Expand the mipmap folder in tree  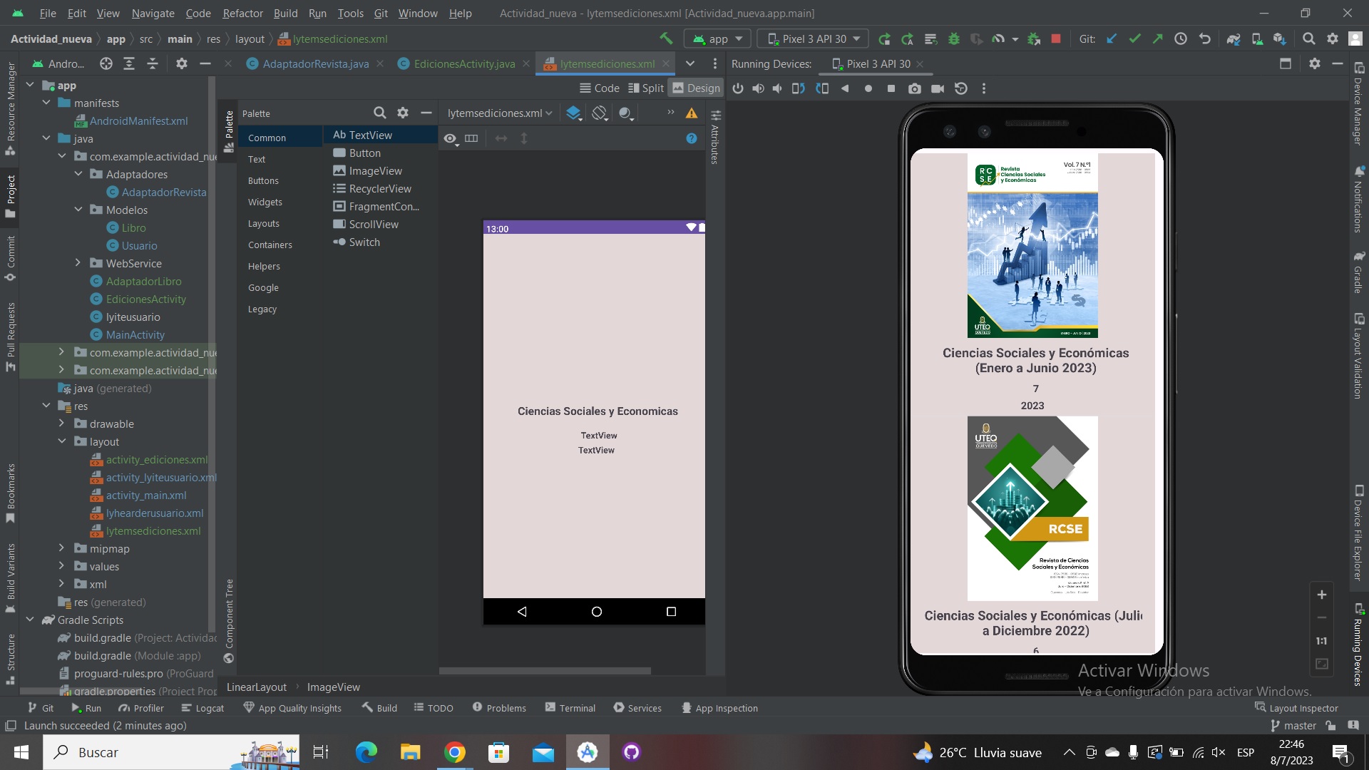coord(61,548)
